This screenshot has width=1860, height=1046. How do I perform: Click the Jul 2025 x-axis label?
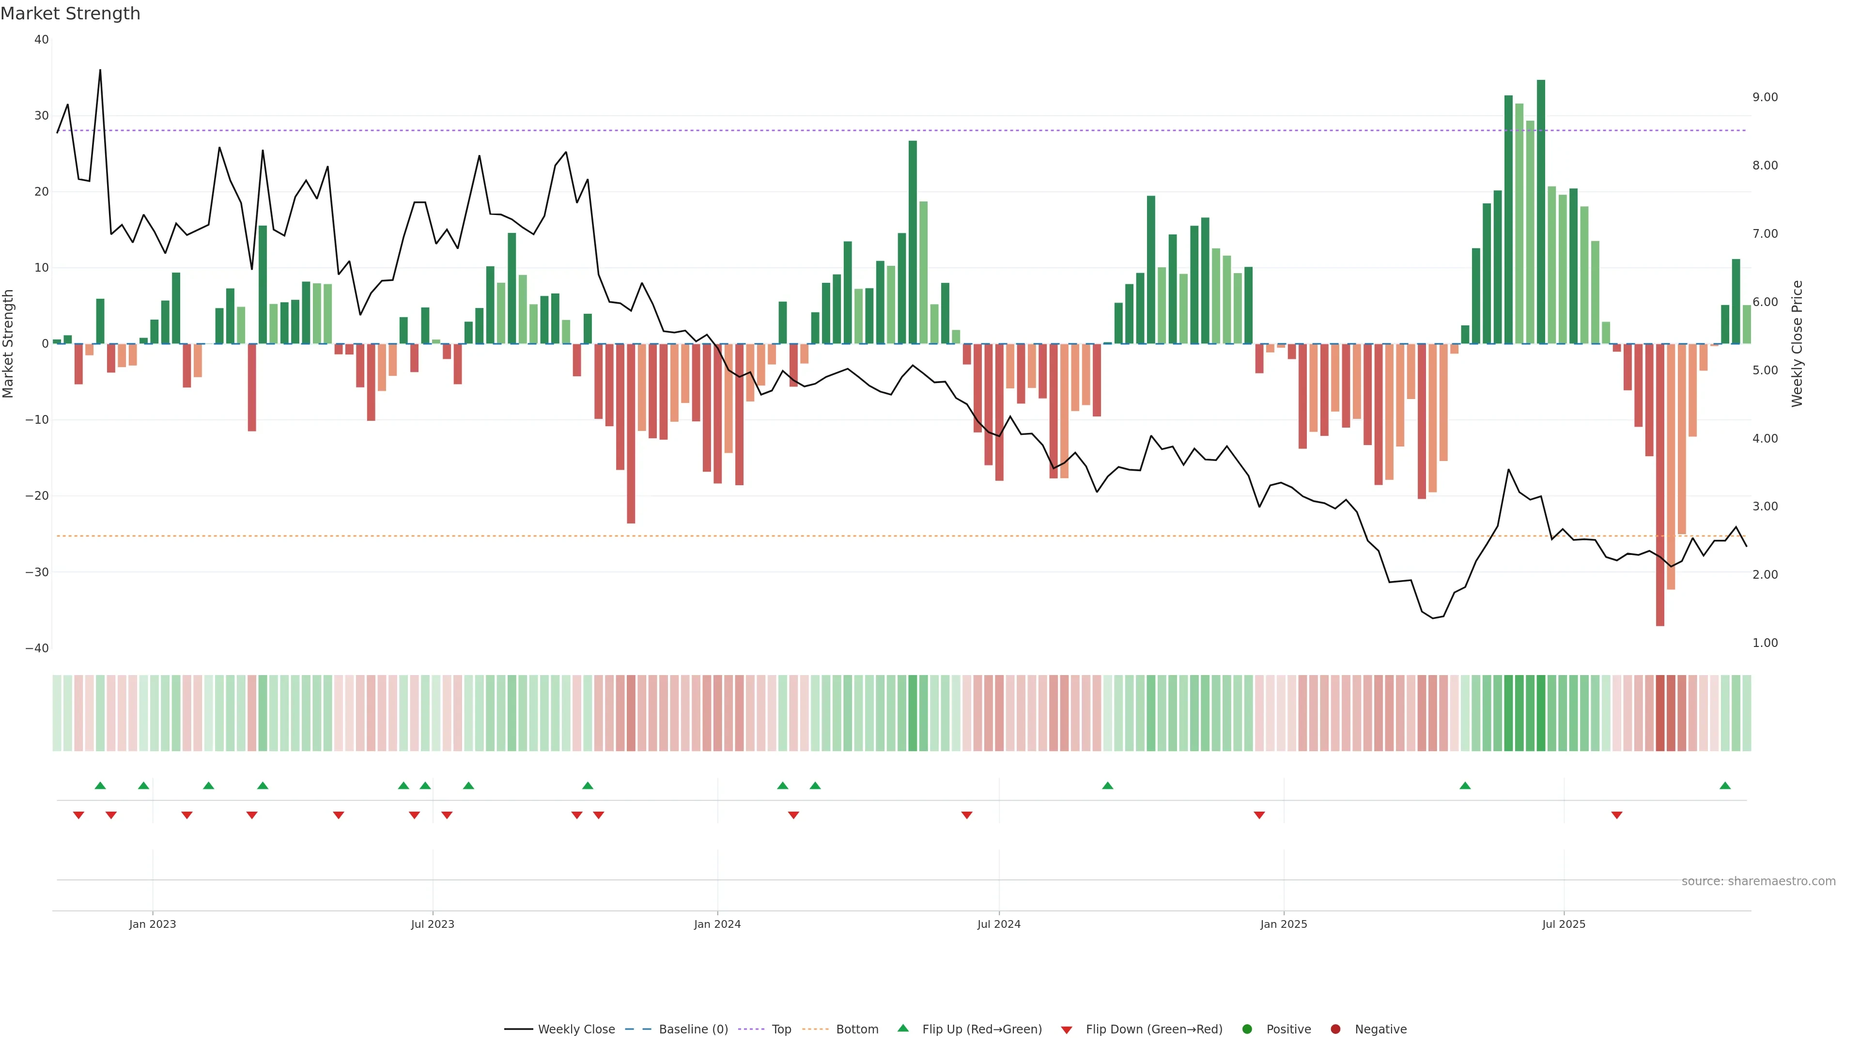[x=1563, y=924]
